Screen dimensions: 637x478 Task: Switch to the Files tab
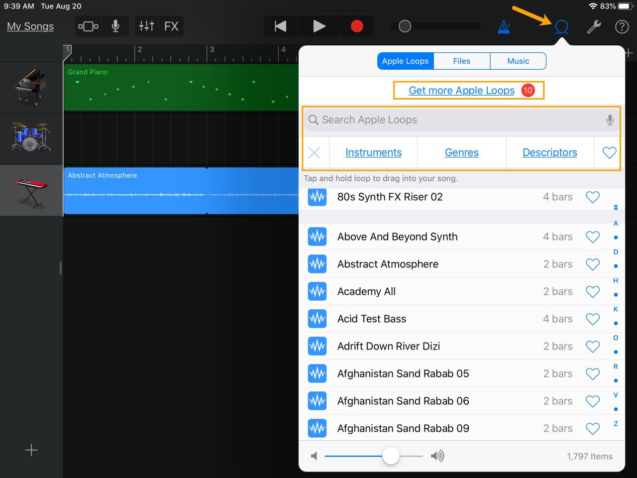(461, 61)
